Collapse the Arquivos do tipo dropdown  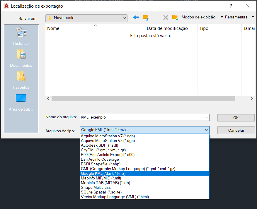tap(206, 130)
